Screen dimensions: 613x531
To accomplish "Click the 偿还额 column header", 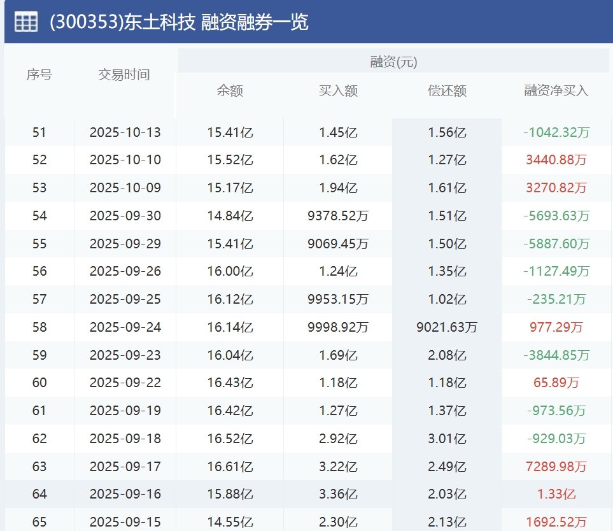I will coord(447,90).
